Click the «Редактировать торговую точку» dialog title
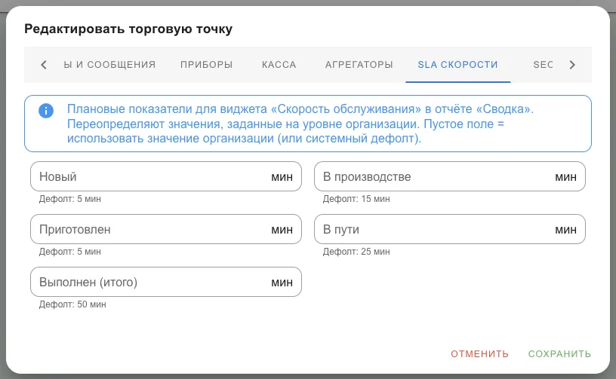Image resolution: width=616 pixels, height=379 pixels. pyautogui.click(x=128, y=29)
